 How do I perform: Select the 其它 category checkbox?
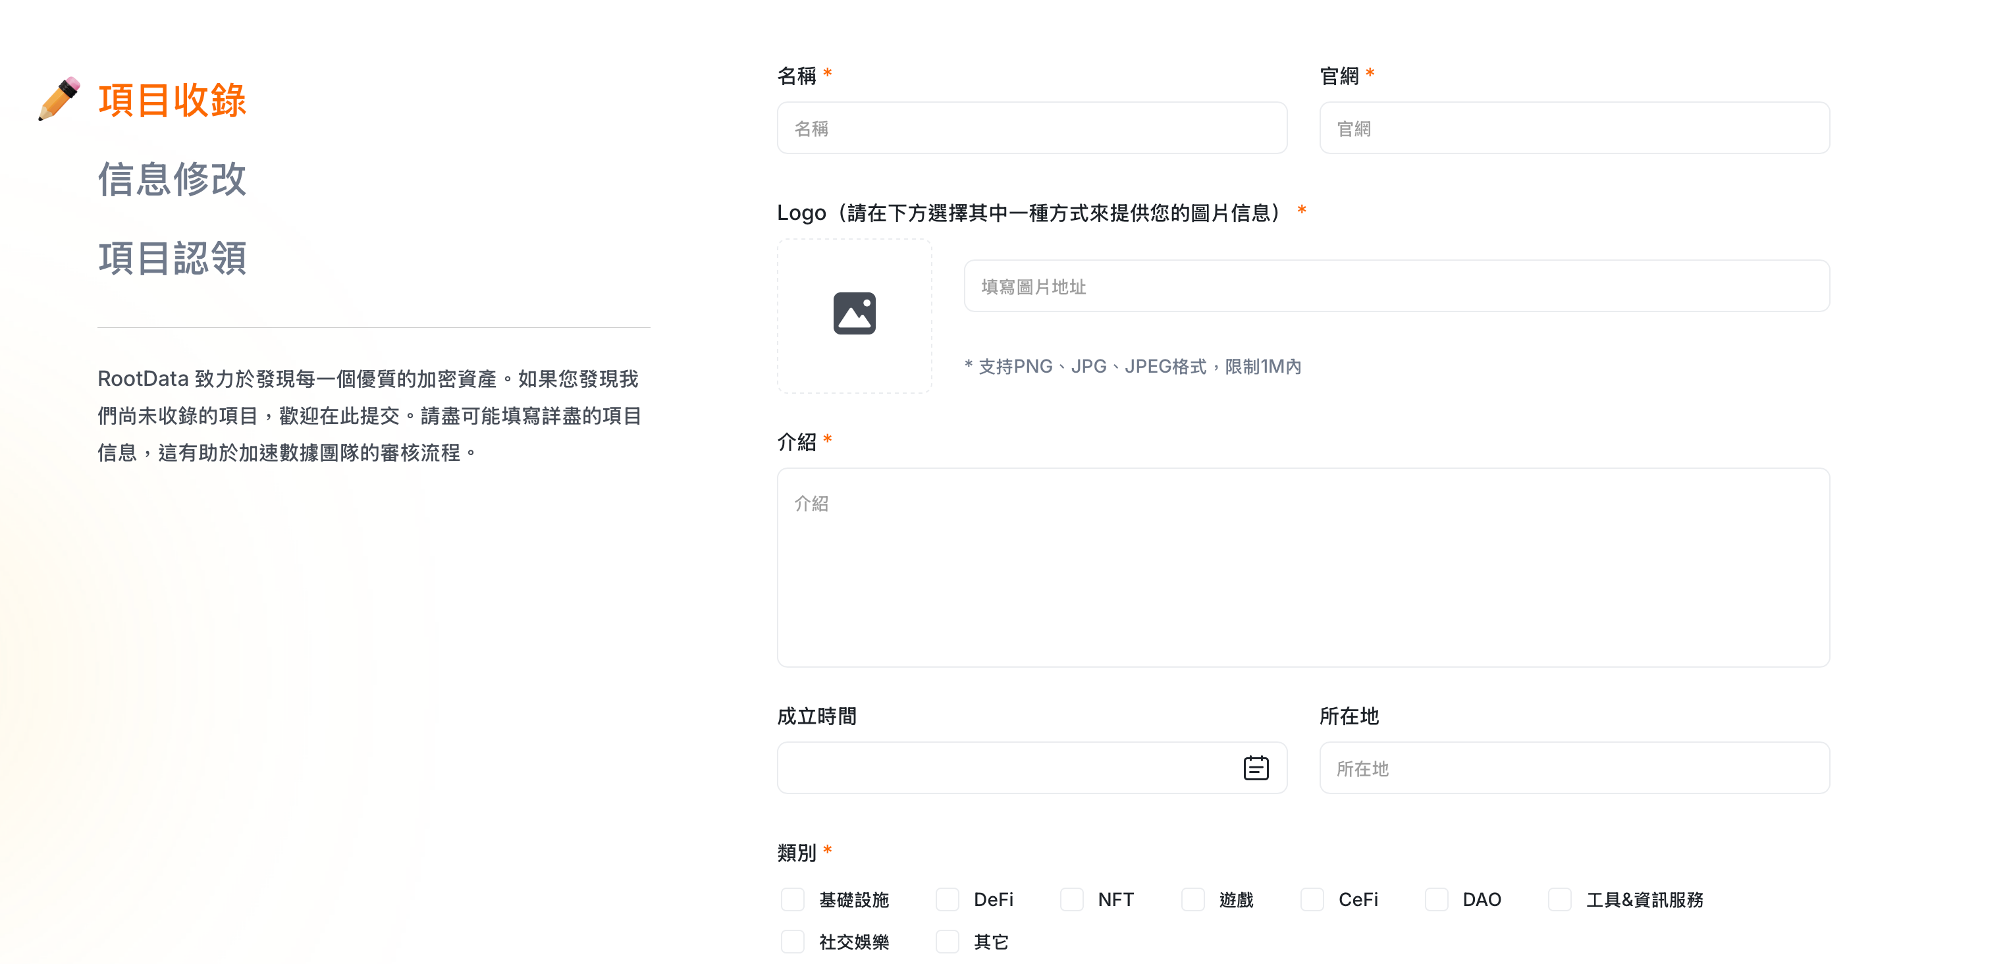(947, 942)
